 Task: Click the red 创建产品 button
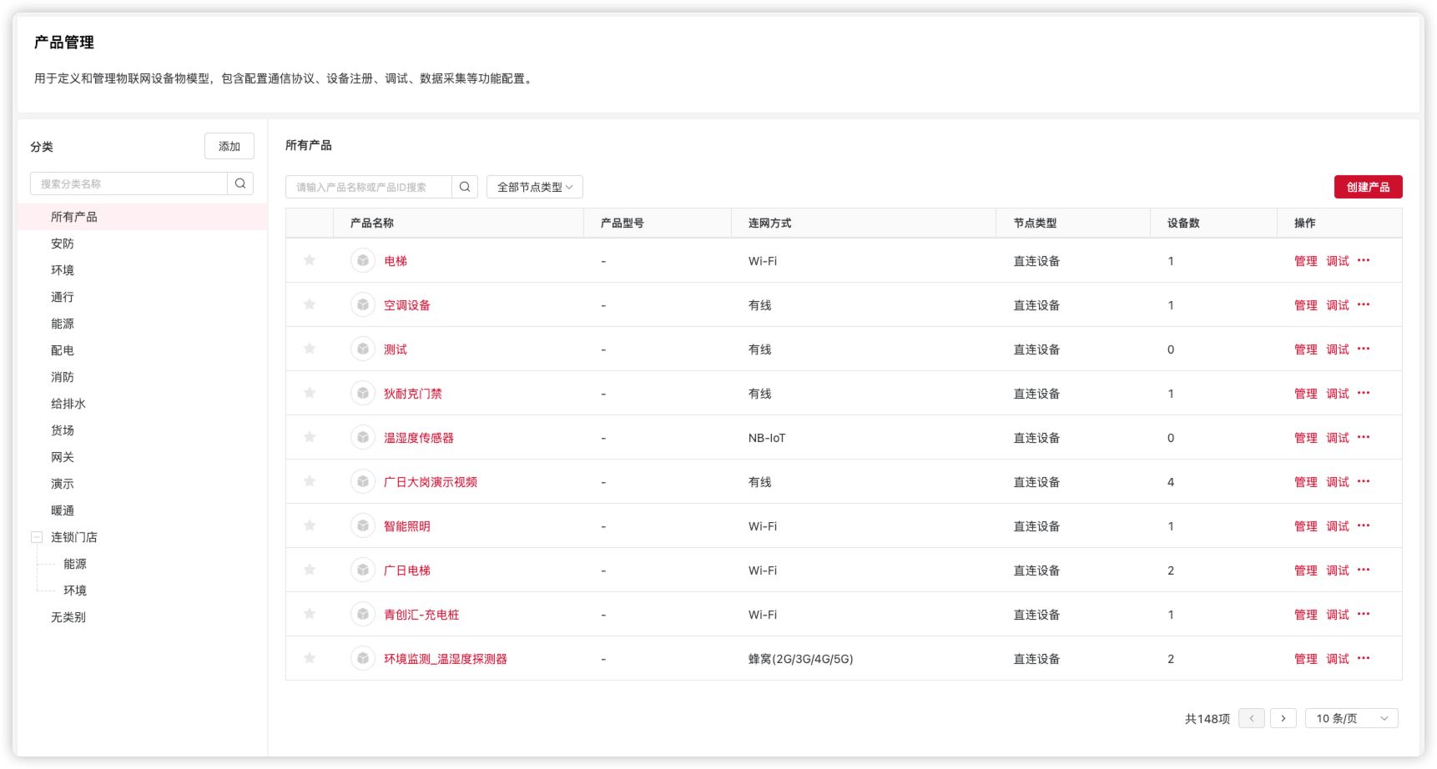click(1368, 187)
